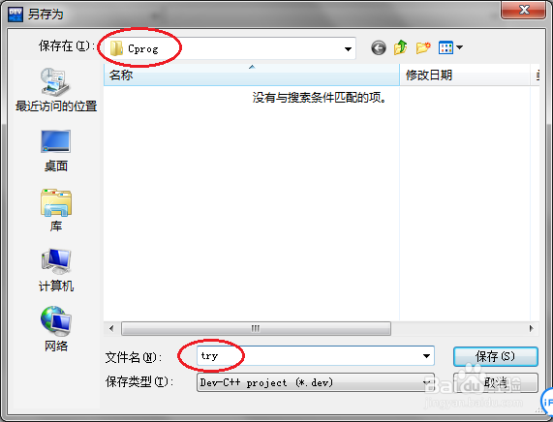The height and width of the screenshot is (422, 553).
Task: Click the Dev-C++ title bar icon
Action: tap(15, 15)
